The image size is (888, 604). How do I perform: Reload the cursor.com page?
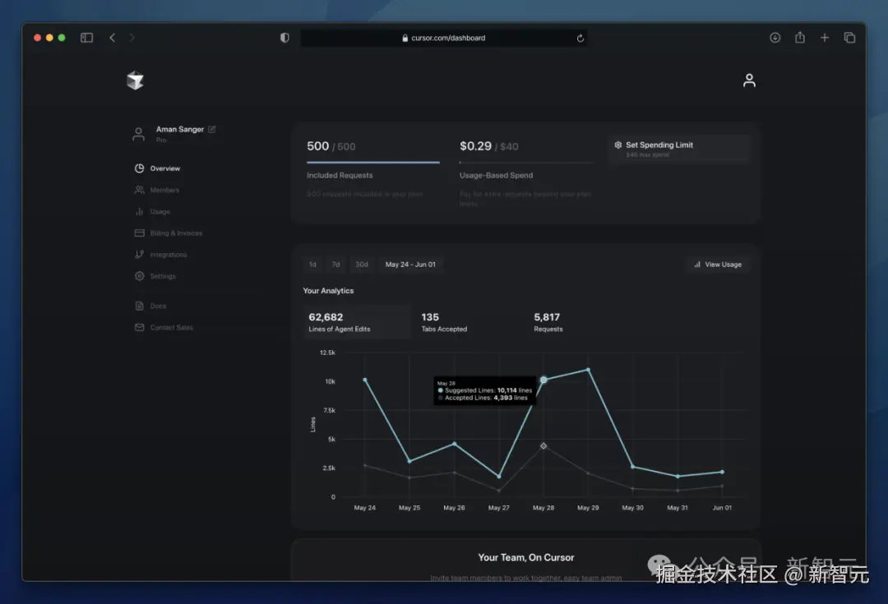tap(580, 39)
